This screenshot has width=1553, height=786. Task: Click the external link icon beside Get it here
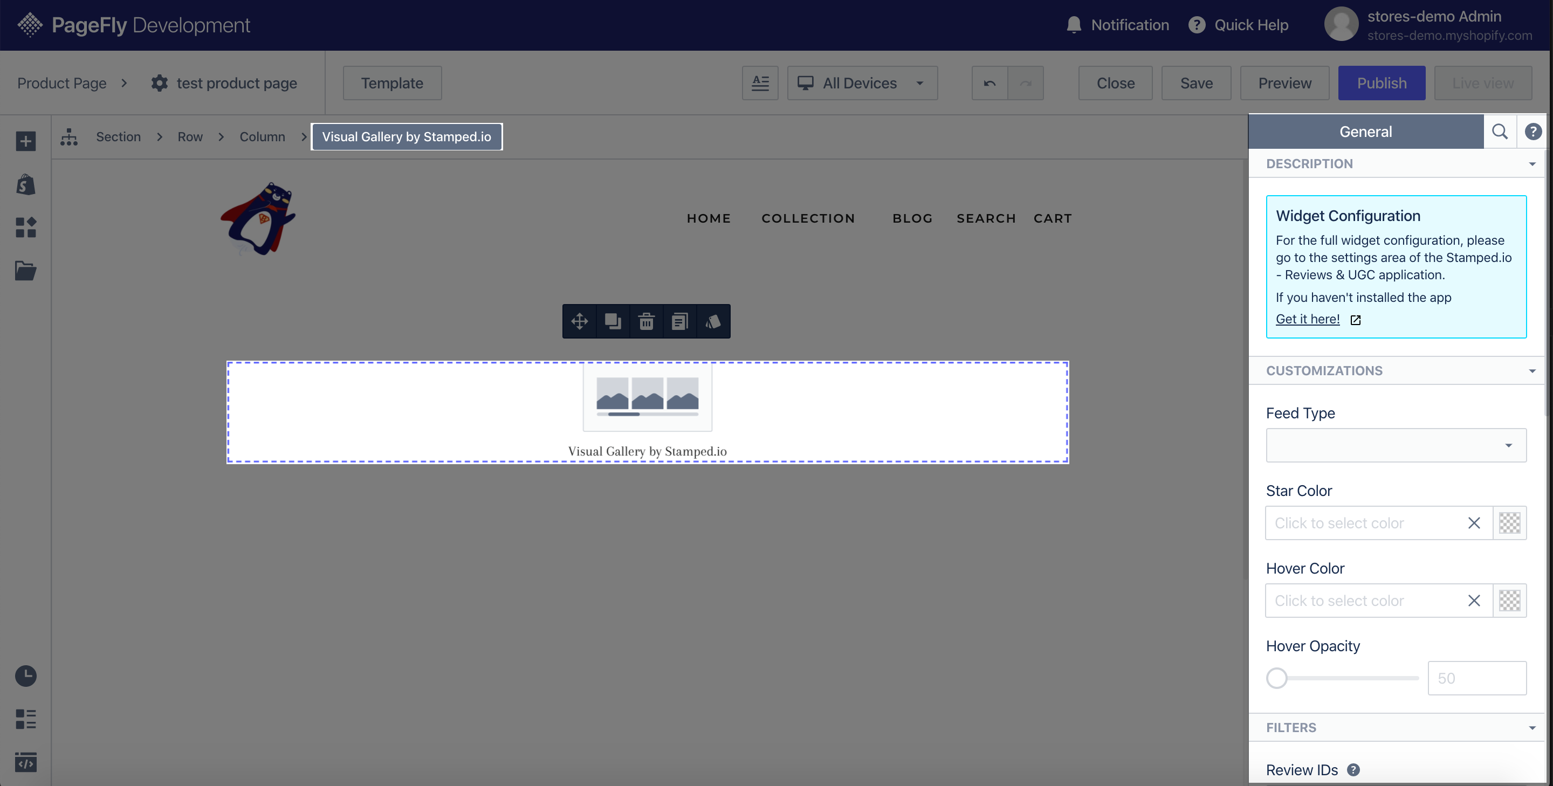click(1356, 320)
